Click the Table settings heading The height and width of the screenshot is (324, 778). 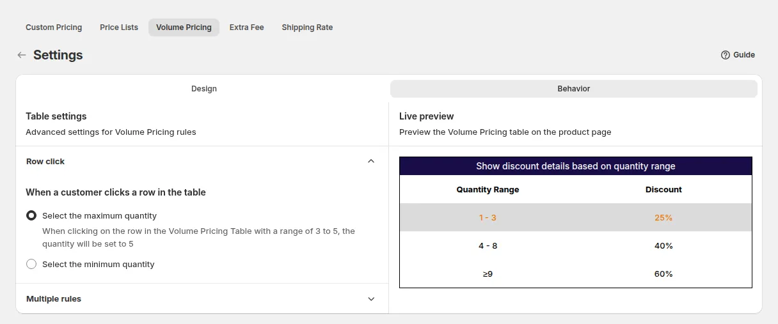[56, 116]
